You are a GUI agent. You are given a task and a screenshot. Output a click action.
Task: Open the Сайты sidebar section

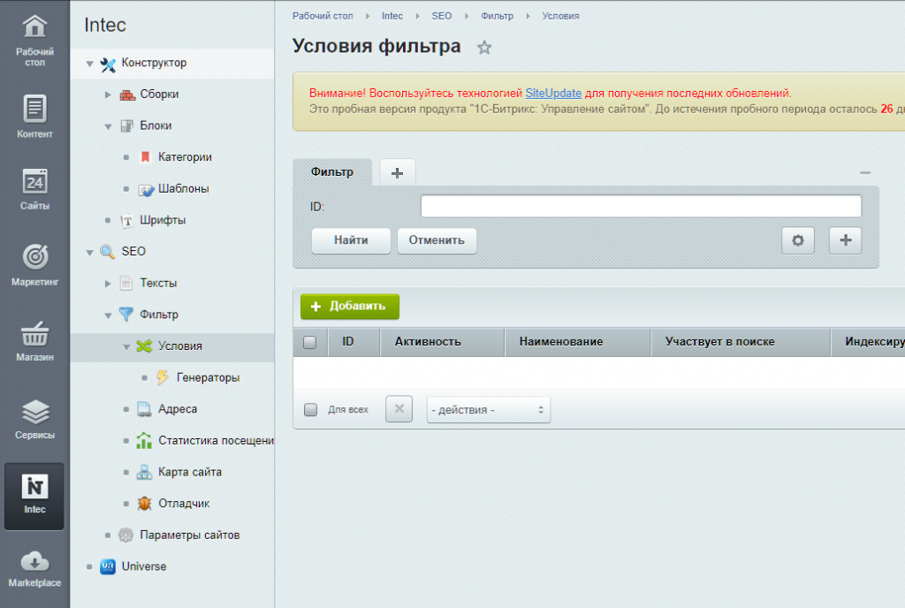[x=34, y=189]
